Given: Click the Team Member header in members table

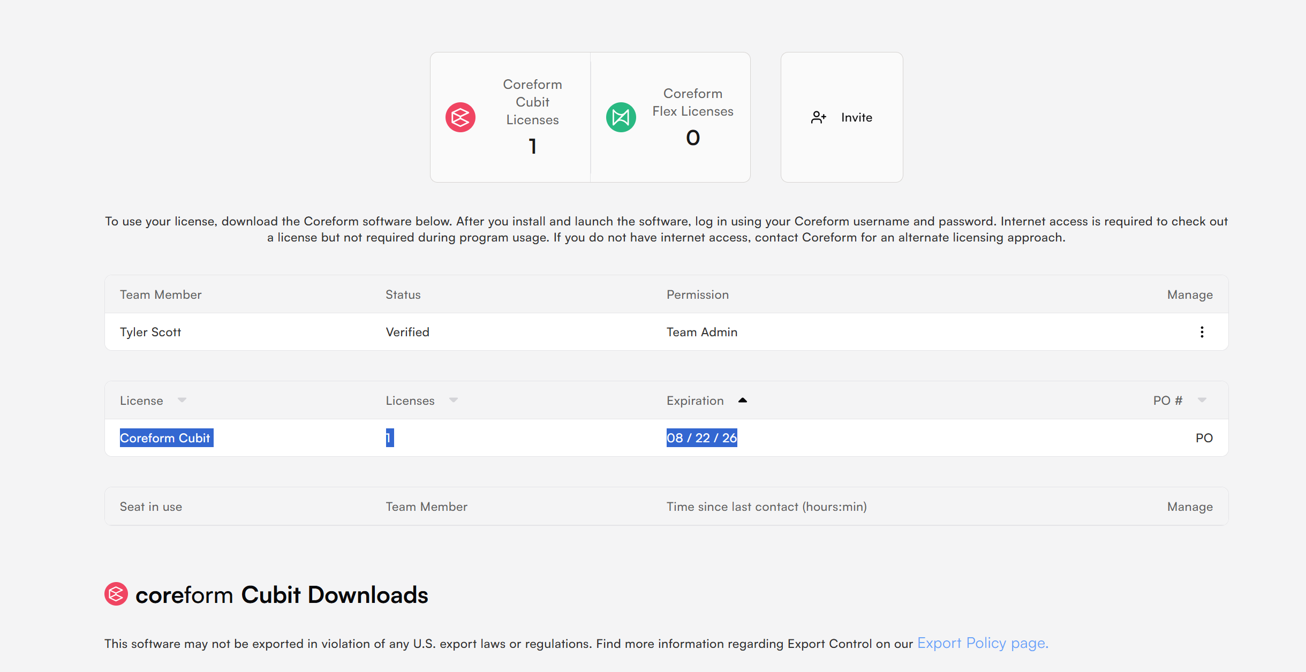Looking at the screenshot, I should [161, 295].
